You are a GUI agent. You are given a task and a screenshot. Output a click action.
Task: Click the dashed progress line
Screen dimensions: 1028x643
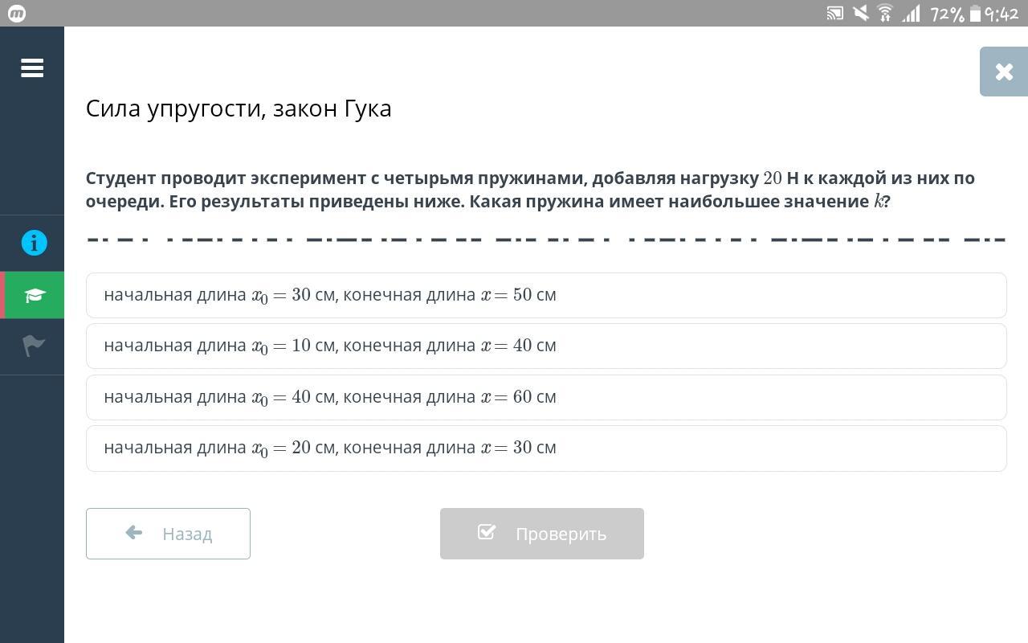546,240
